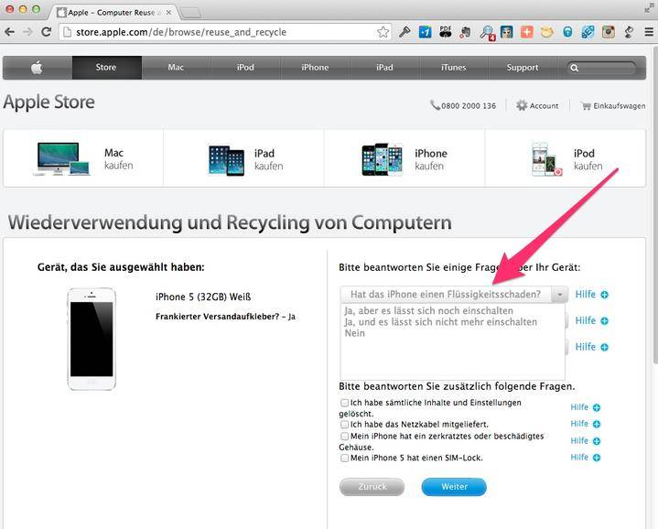Click the Apple logo in navigation bar

(x=37, y=68)
